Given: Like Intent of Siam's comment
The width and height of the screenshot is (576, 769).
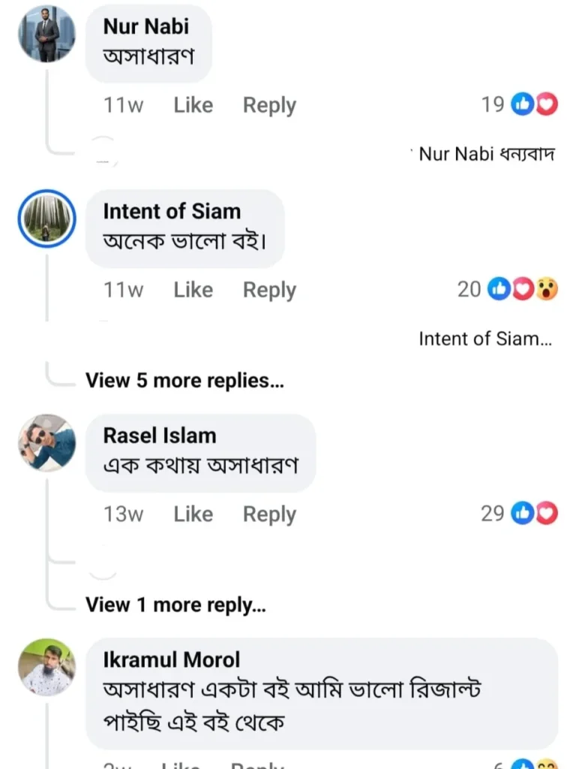Looking at the screenshot, I should 193,290.
